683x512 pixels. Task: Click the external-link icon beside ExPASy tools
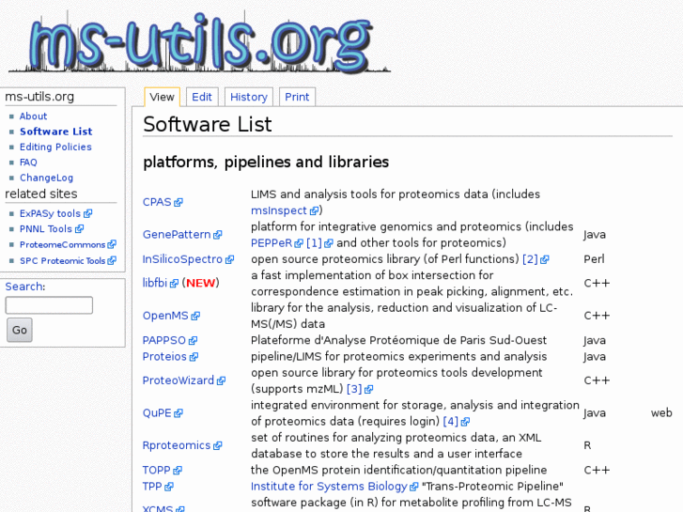[x=88, y=213]
